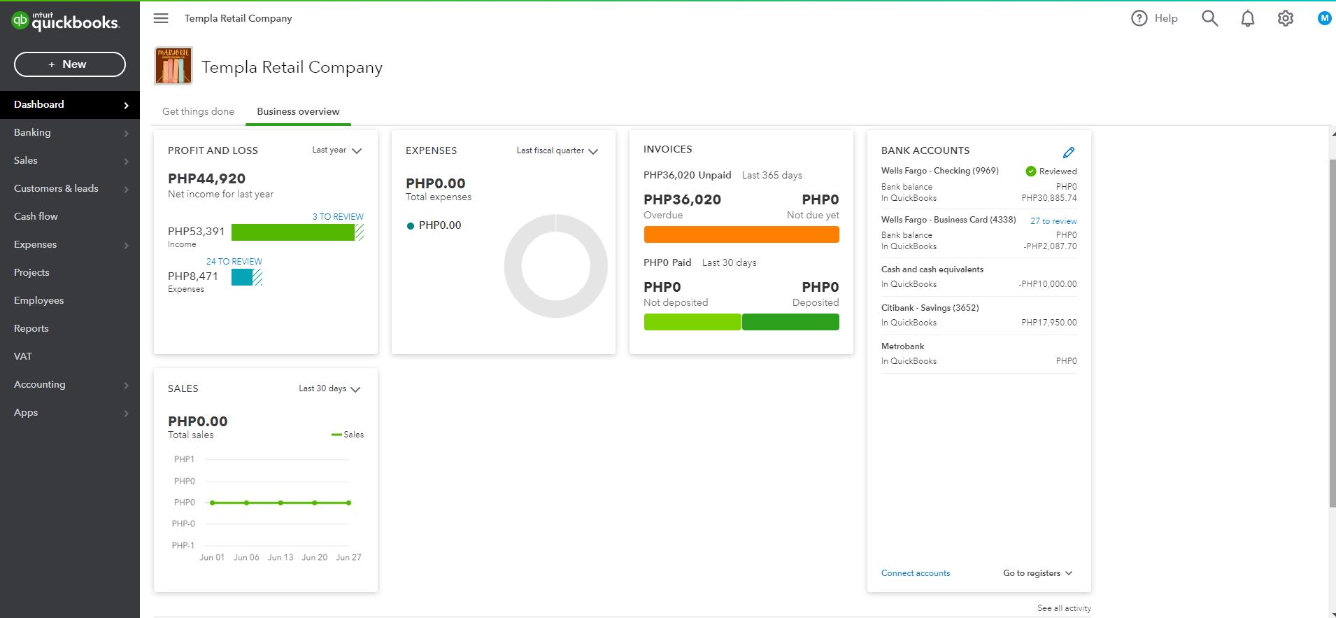This screenshot has height=618, width=1336.
Task: Click the hamburger menu icon to collapse navigation
Action: (161, 19)
